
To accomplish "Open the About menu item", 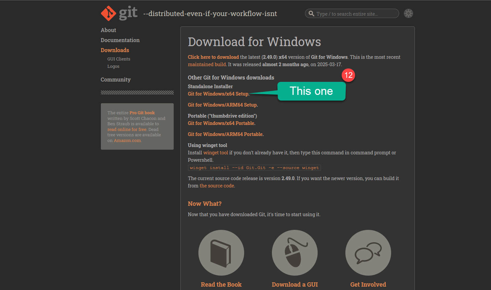I will pos(108,30).
